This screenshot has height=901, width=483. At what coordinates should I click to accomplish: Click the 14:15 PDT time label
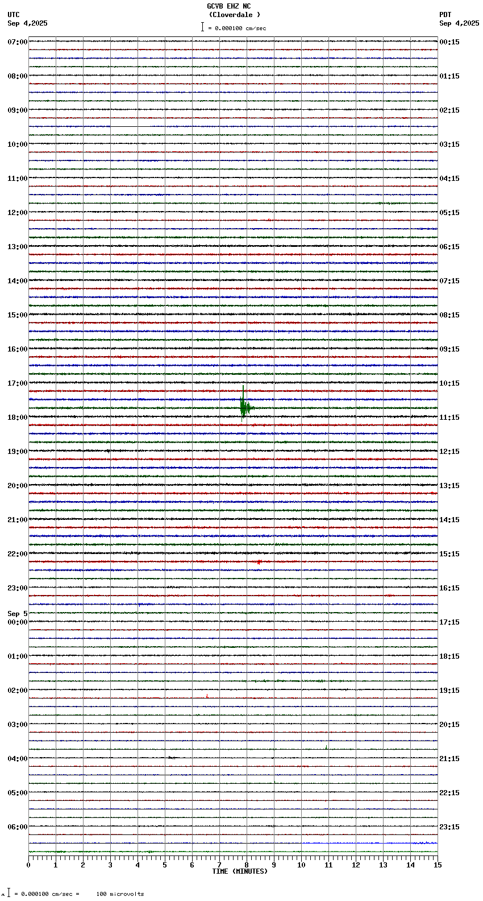[x=449, y=520]
